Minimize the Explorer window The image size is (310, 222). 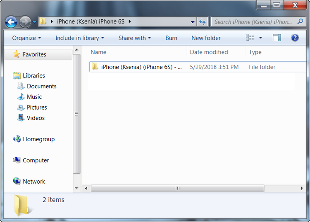[264, 5]
